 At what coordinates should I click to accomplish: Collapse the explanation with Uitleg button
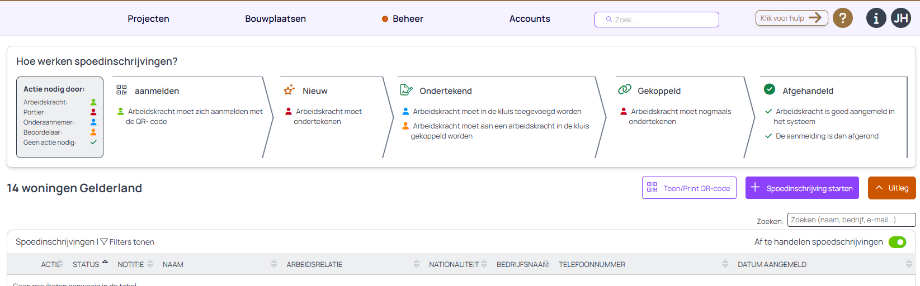[891, 188]
